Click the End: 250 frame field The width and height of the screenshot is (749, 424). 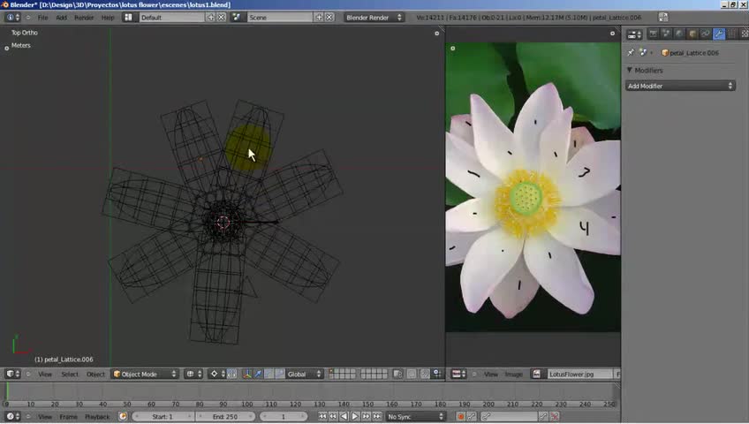click(x=225, y=416)
